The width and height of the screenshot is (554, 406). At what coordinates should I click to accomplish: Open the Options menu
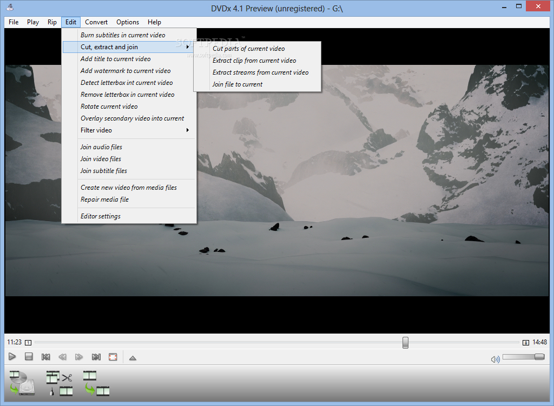(128, 22)
